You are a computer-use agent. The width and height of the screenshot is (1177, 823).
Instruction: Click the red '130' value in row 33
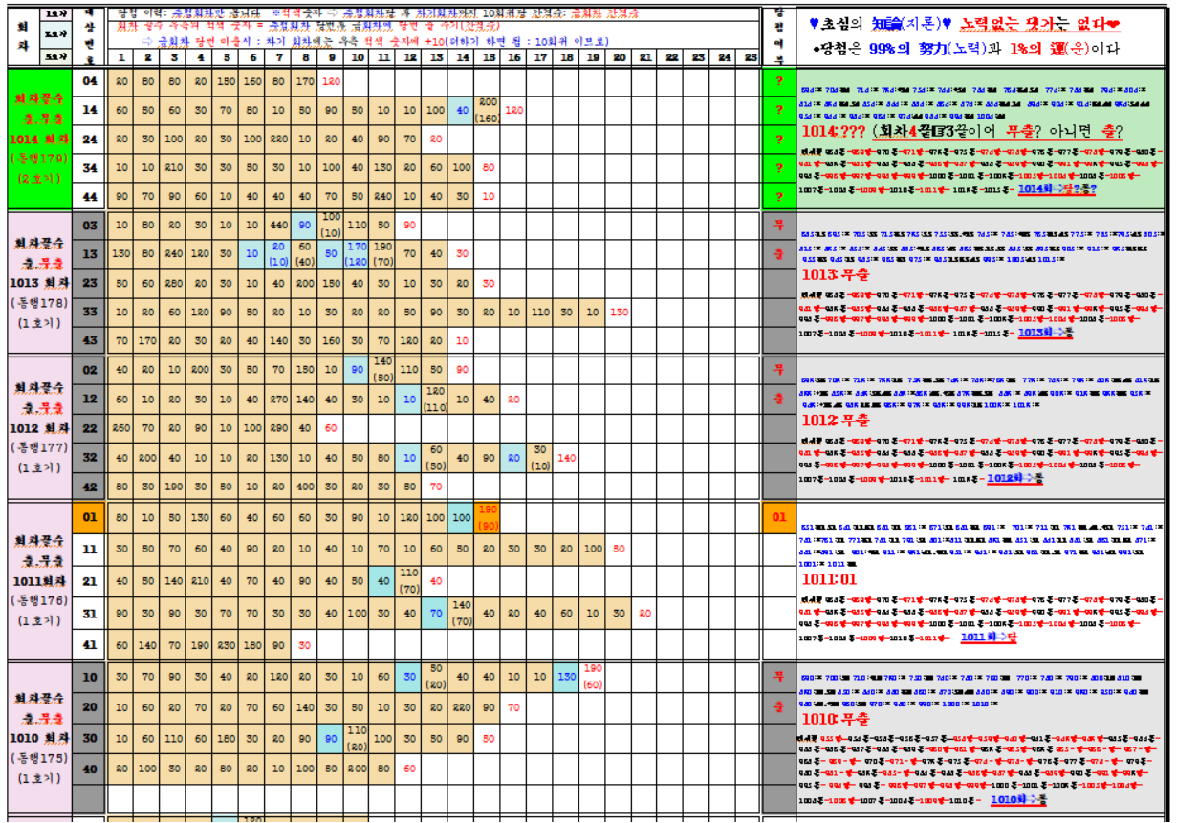[619, 313]
